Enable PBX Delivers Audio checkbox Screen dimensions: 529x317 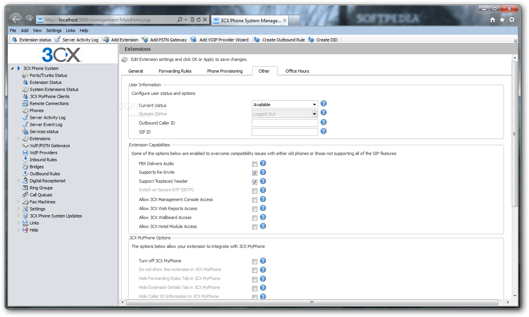(x=255, y=164)
